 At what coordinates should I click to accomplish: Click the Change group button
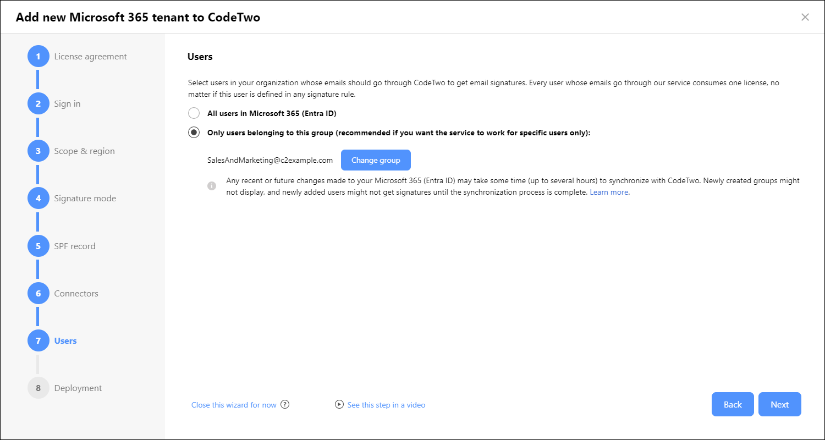coord(376,160)
